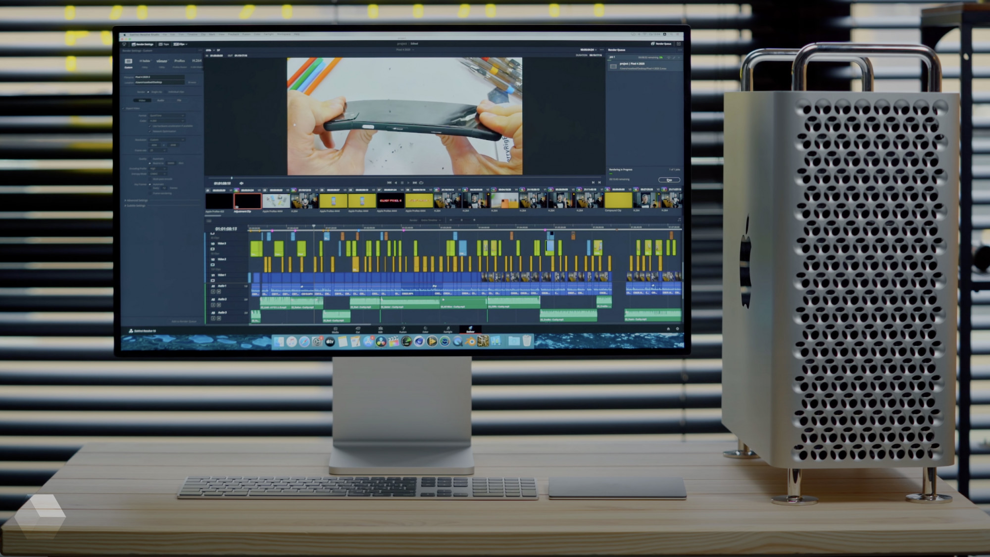Open the Encoding Profile dropdown
990x557 pixels.
(x=157, y=169)
